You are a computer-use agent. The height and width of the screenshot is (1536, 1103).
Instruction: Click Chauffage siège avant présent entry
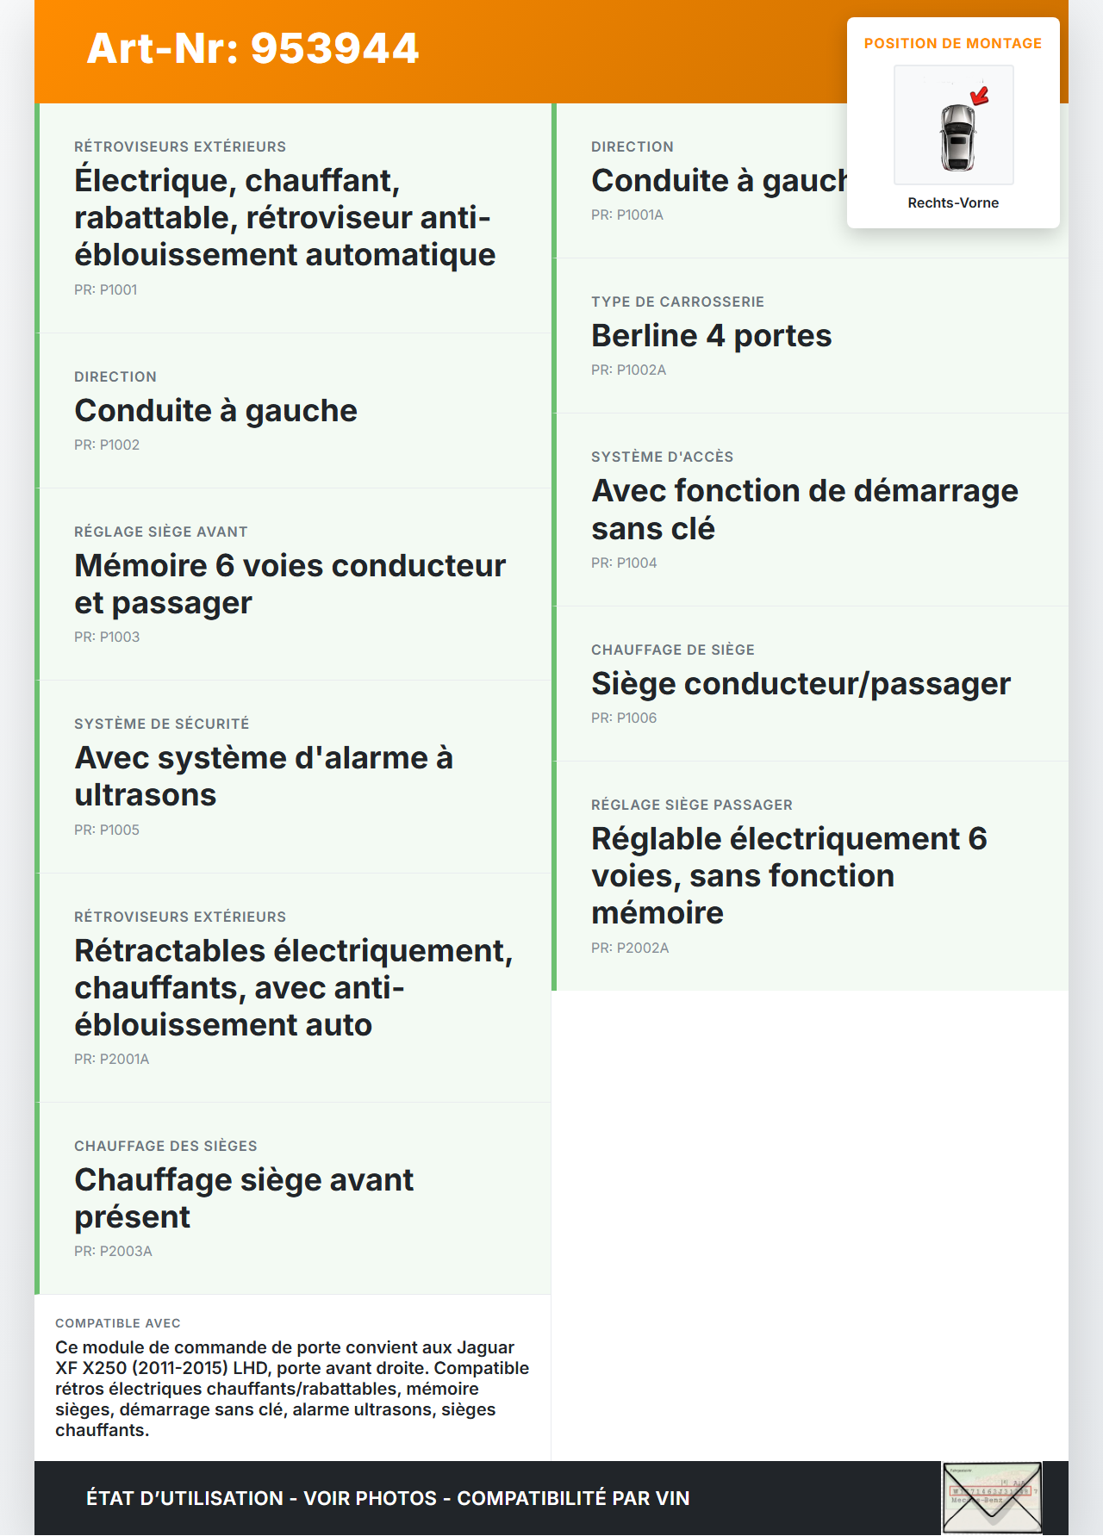pyautogui.click(x=244, y=1198)
